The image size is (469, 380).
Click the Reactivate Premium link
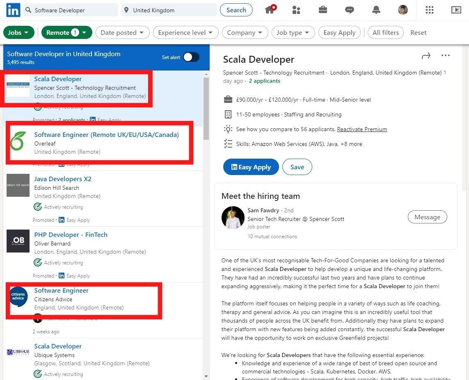pos(362,129)
